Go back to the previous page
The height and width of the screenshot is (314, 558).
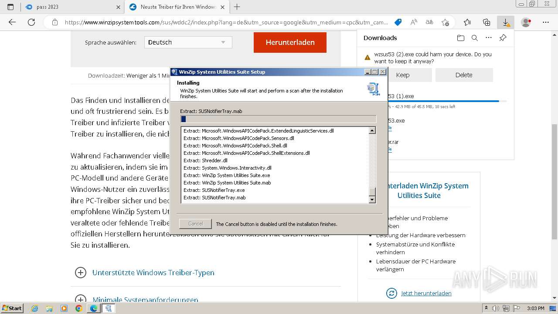tap(12, 22)
